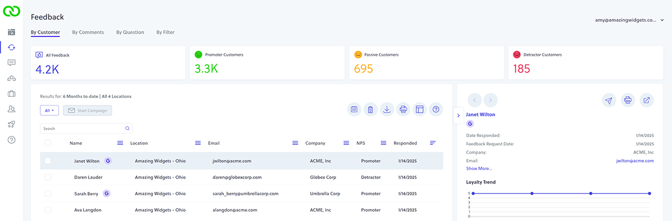The height and width of the screenshot is (221, 672).
Task: Switch to the By Filter tab
Action: click(165, 32)
